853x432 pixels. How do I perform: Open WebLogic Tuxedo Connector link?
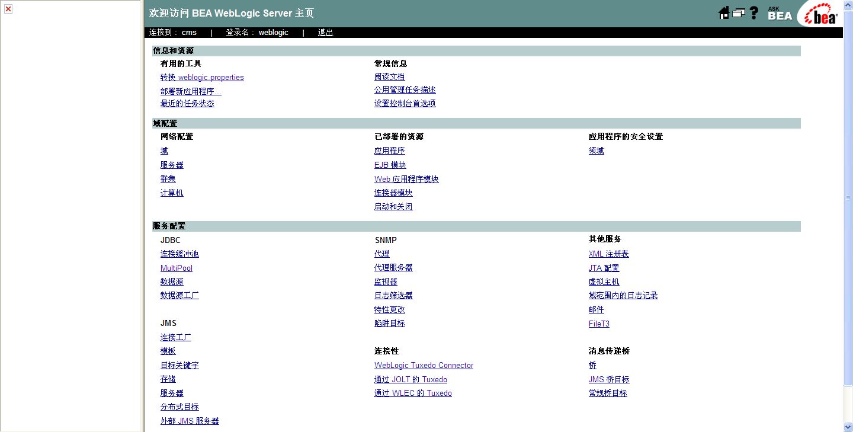coord(424,366)
